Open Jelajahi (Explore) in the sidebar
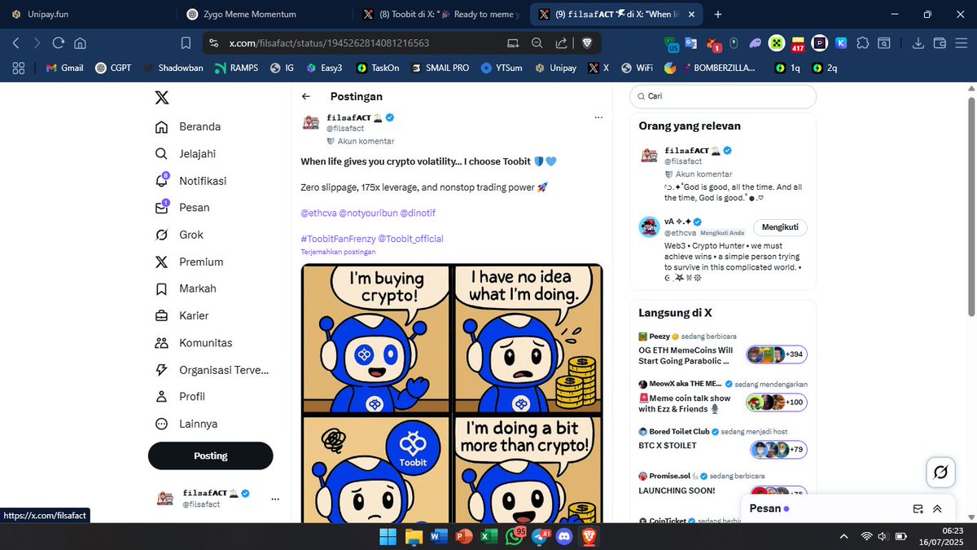The width and height of the screenshot is (977, 550). [x=186, y=154]
